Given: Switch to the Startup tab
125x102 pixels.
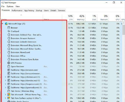Looking at the screenshot, I should point(39,10).
